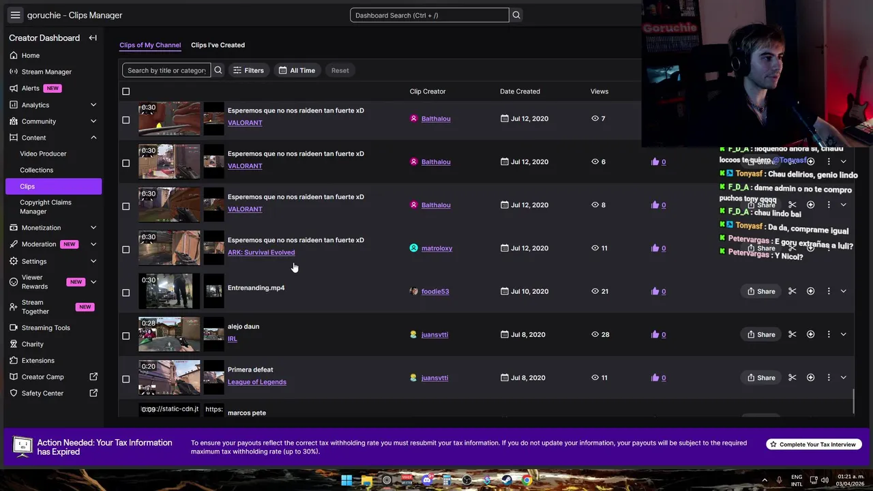The image size is (873, 491).
Task: Expand the Analytics sidebar section
Action: coord(93,105)
